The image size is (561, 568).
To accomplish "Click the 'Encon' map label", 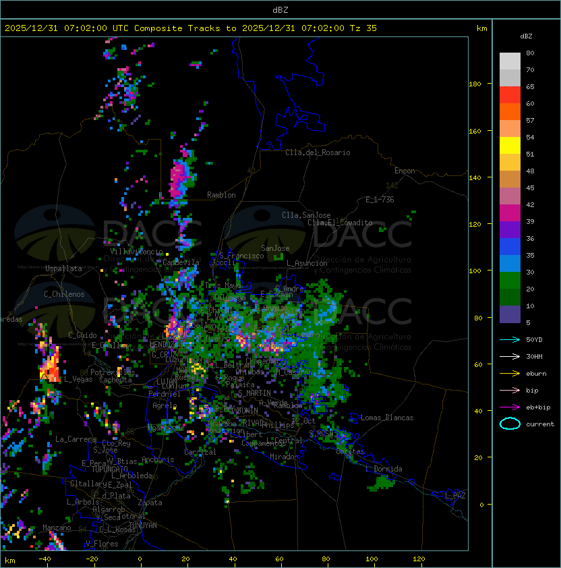I will [x=405, y=171].
